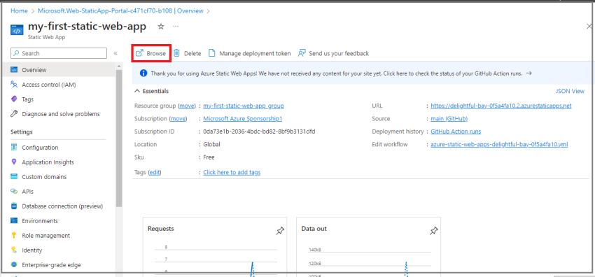Screen dimensions: 595x277
Task: Open Microsoft Azure Sponsorship1 subscription
Action: [x=243, y=119]
